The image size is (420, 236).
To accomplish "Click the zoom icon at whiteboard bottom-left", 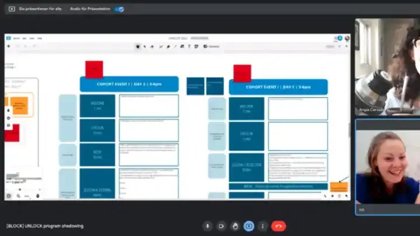I will click(19, 196).
